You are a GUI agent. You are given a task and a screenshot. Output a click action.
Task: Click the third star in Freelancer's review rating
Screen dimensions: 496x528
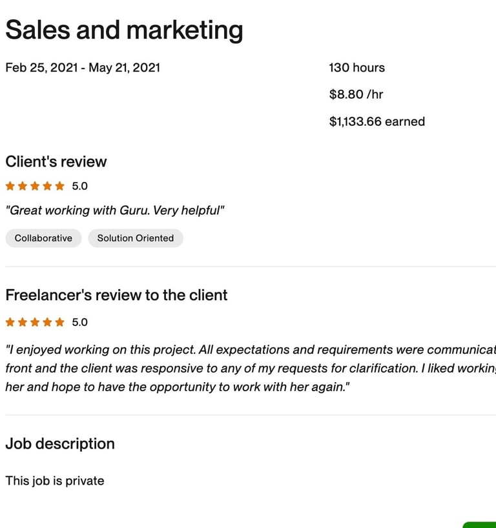35,322
